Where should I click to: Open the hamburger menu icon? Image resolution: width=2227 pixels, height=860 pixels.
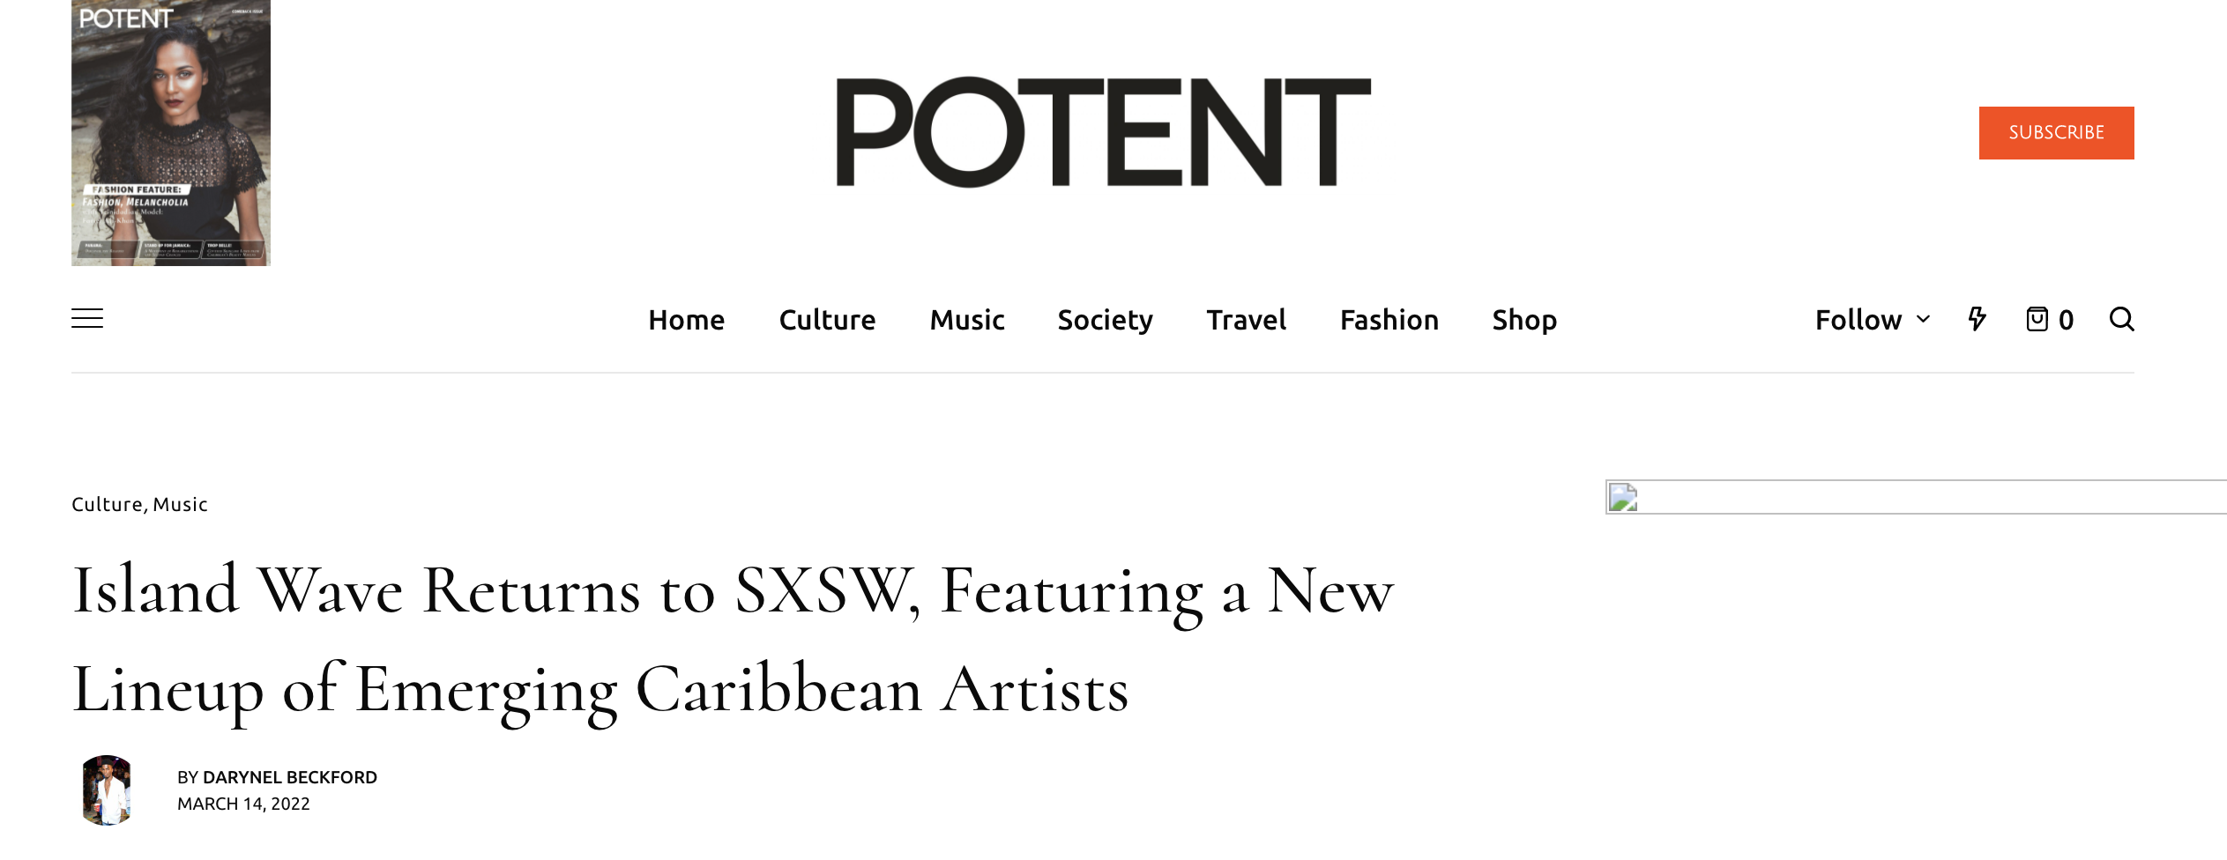[87, 319]
